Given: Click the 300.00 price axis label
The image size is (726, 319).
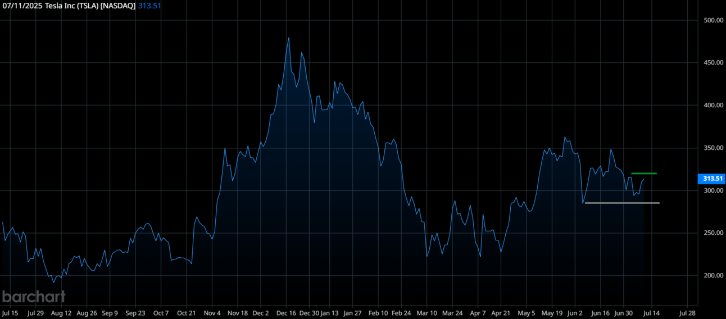Looking at the screenshot, I should click(713, 191).
